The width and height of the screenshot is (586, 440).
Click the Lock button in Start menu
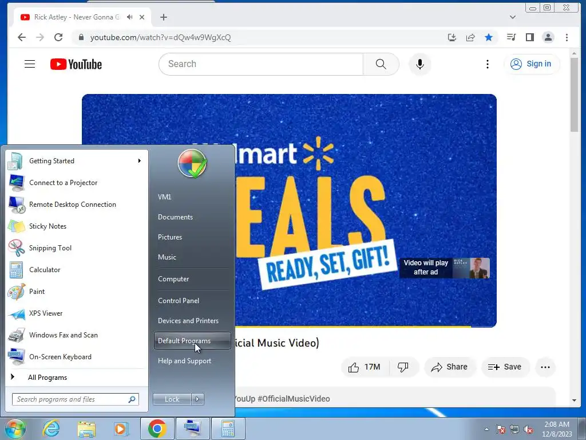[x=172, y=399]
